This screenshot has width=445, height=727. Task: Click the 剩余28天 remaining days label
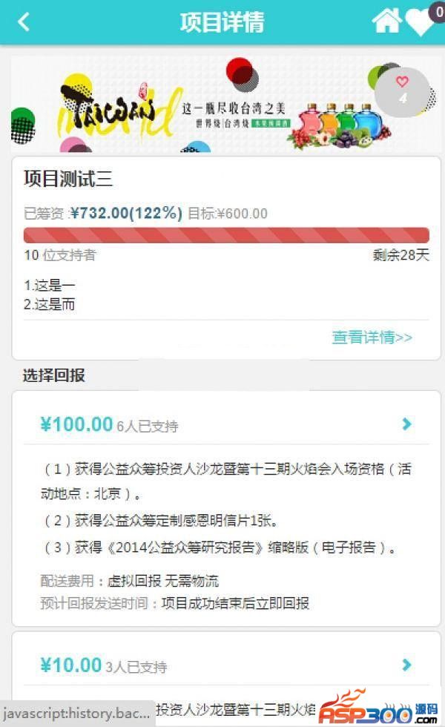click(401, 254)
